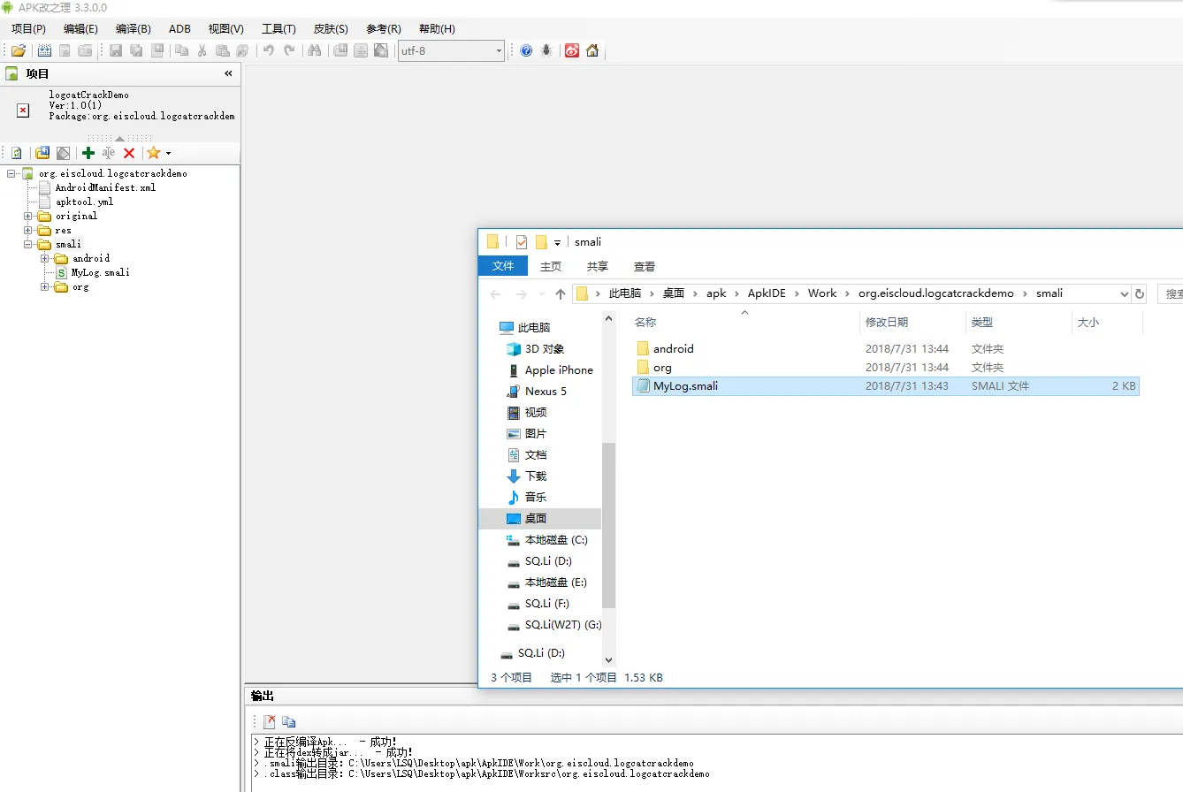Click the scissors Cut icon in toolbar
Viewport: 1183px width, 792px height.
click(x=202, y=50)
